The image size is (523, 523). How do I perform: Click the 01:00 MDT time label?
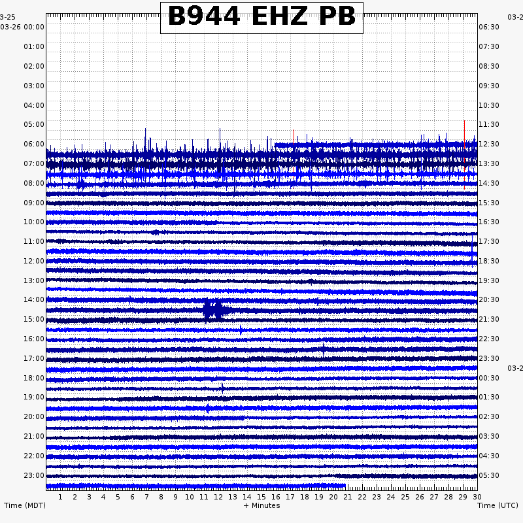tap(34, 46)
